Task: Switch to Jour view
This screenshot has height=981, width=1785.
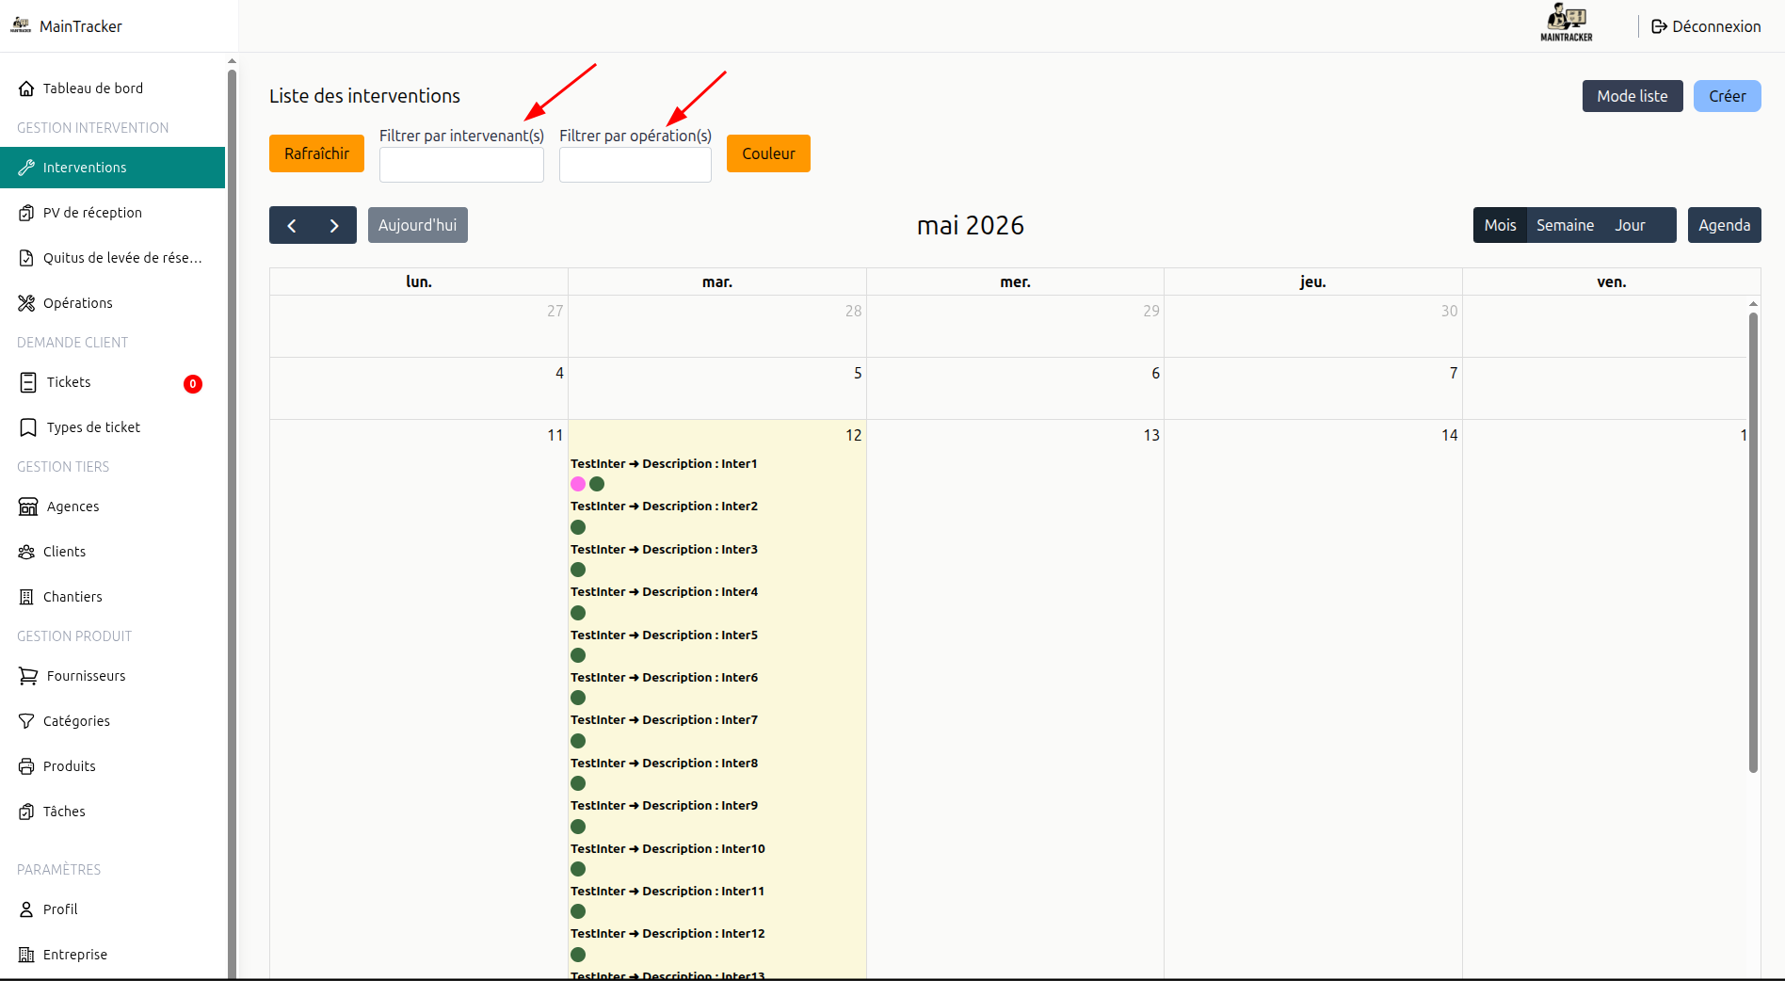Action: 1630,225
